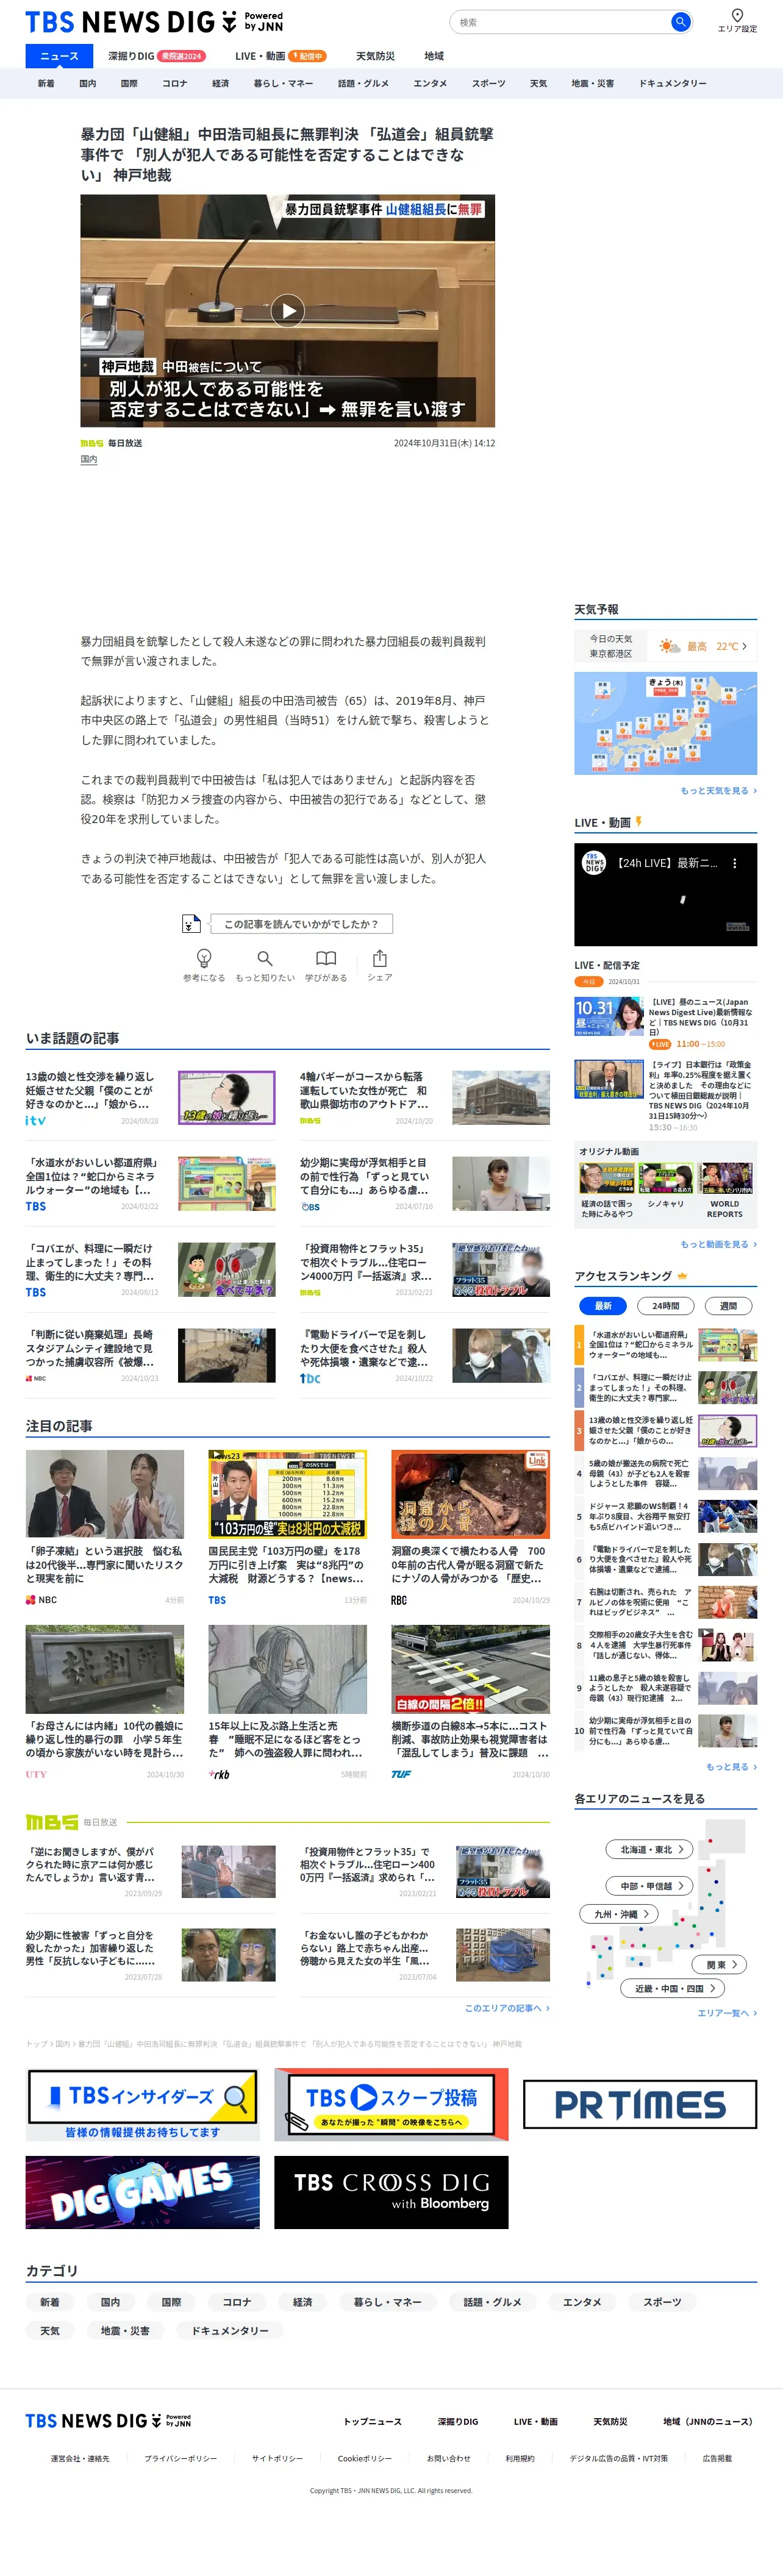Click the blue search magnifier button
Image resolution: width=783 pixels, height=2576 pixels.
click(680, 21)
